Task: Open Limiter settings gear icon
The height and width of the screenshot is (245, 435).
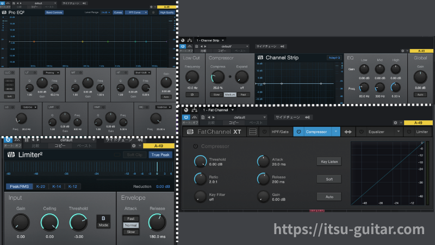Action: (x=134, y=145)
